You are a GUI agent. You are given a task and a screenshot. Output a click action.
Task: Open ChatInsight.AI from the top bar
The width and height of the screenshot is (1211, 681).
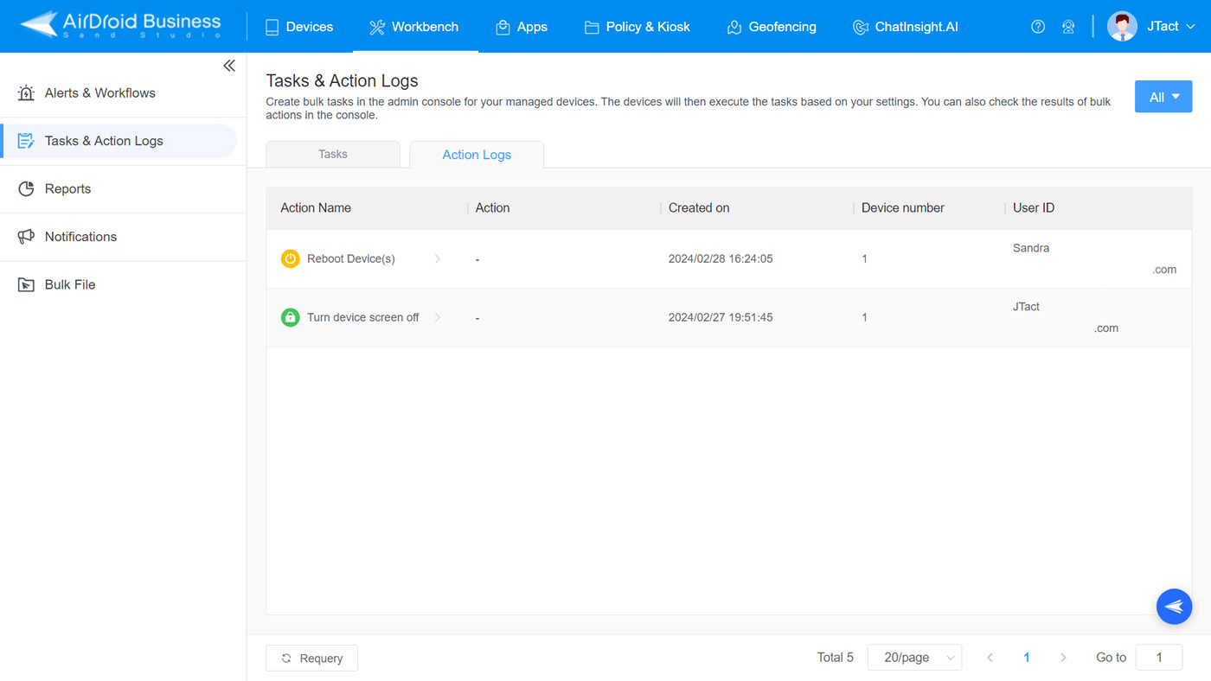pos(906,27)
